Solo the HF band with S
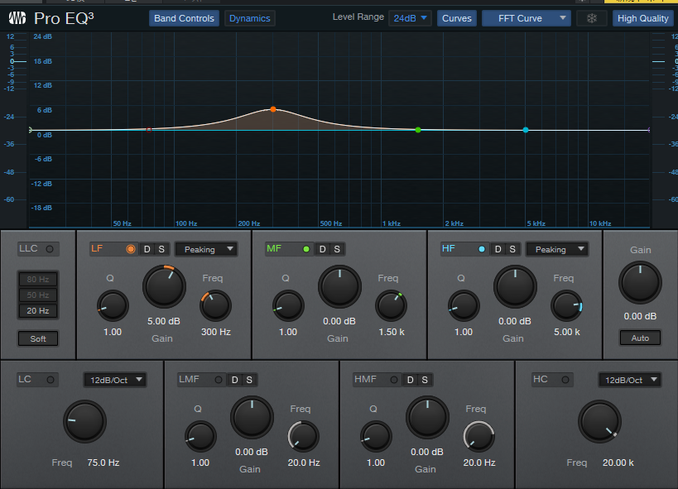Screen dimensions: 678x489 512,249
